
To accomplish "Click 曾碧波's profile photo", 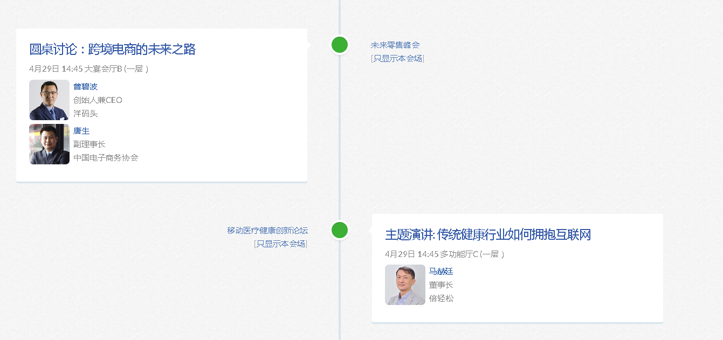I will click(x=49, y=100).
